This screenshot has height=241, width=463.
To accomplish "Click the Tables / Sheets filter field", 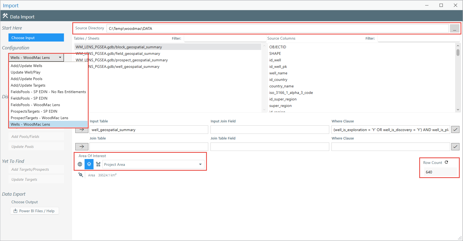I will pyautogui.click(x=225, y=39).
